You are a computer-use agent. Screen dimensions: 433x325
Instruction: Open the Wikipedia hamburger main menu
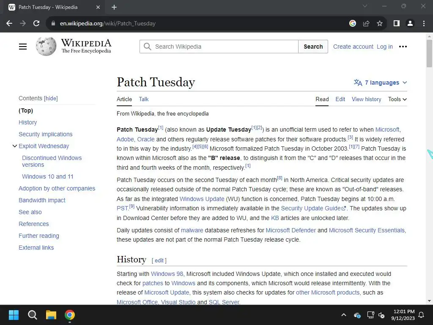[x=23, y=47]
